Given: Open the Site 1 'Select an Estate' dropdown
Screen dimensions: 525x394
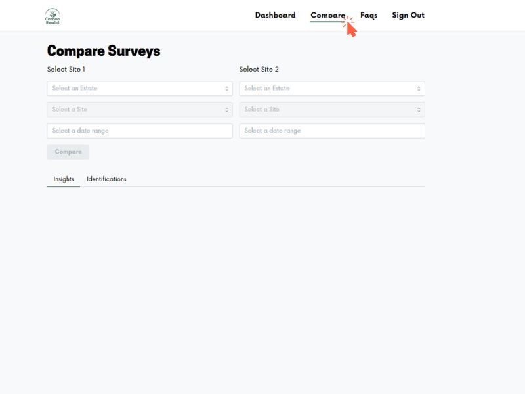Looking at the screenshot, I should (140, 89).
